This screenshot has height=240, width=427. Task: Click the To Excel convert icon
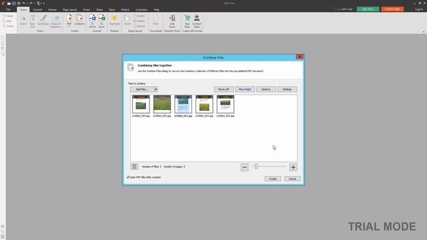click(101, 21)
